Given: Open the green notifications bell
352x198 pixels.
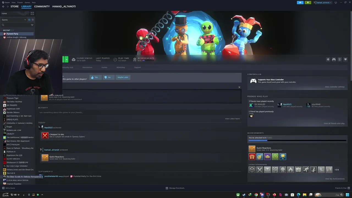Looking at the screenshot, I should 308,2.
